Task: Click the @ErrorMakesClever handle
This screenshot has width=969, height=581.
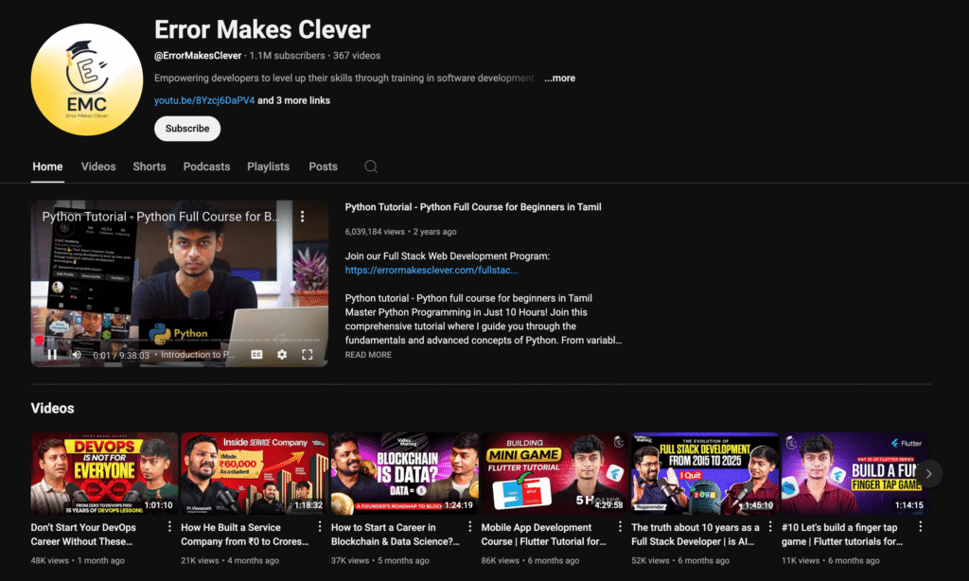Action: coord(198,56)
